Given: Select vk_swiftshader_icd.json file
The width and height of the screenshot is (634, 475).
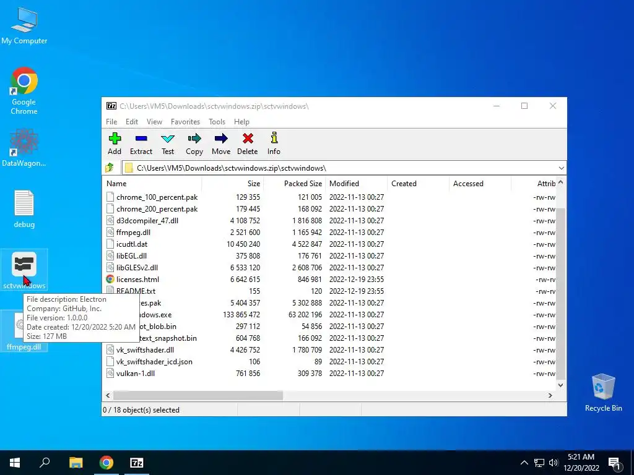Looking at the screenshot, I should pos(154,361).
